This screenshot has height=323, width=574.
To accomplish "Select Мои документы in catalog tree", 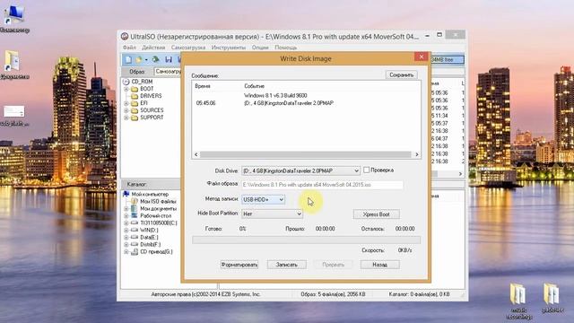I will pos(158,208).
